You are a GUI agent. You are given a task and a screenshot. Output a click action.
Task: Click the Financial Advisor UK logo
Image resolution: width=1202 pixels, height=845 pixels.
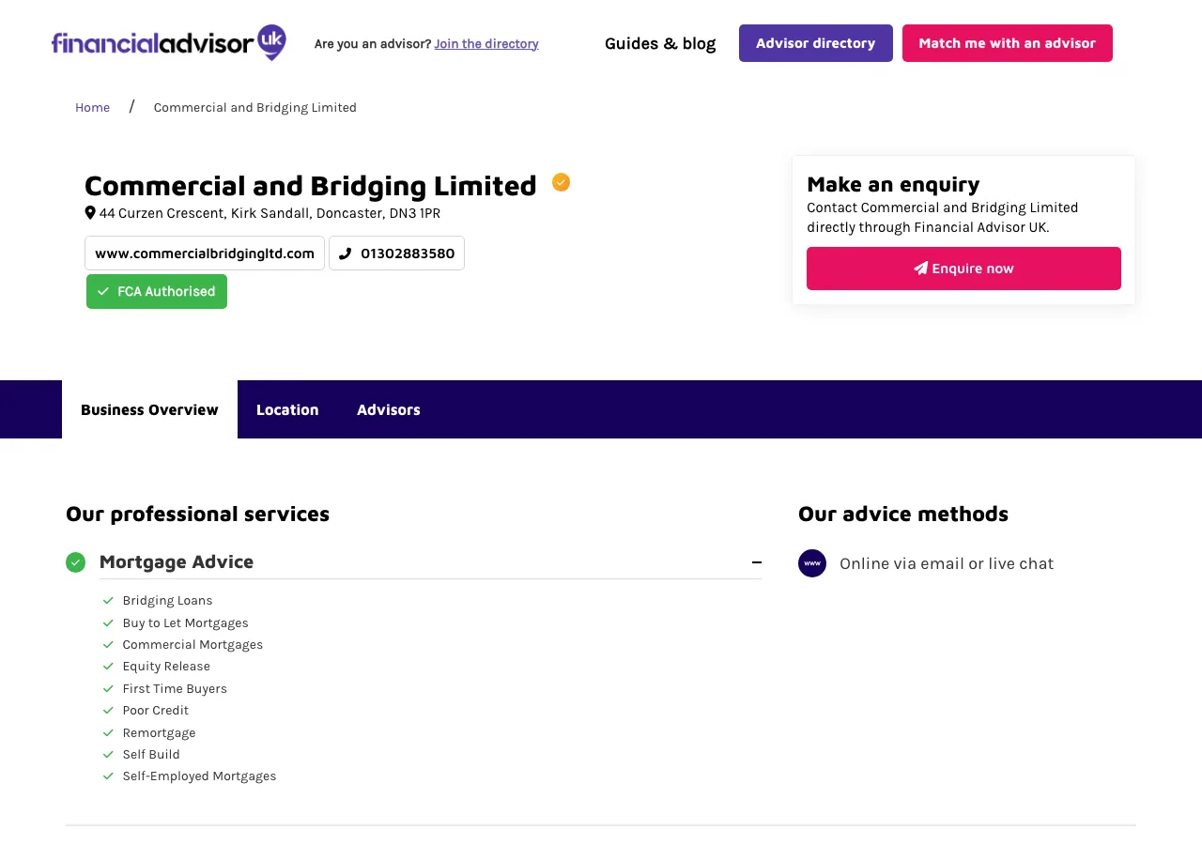tap(169, 42)
